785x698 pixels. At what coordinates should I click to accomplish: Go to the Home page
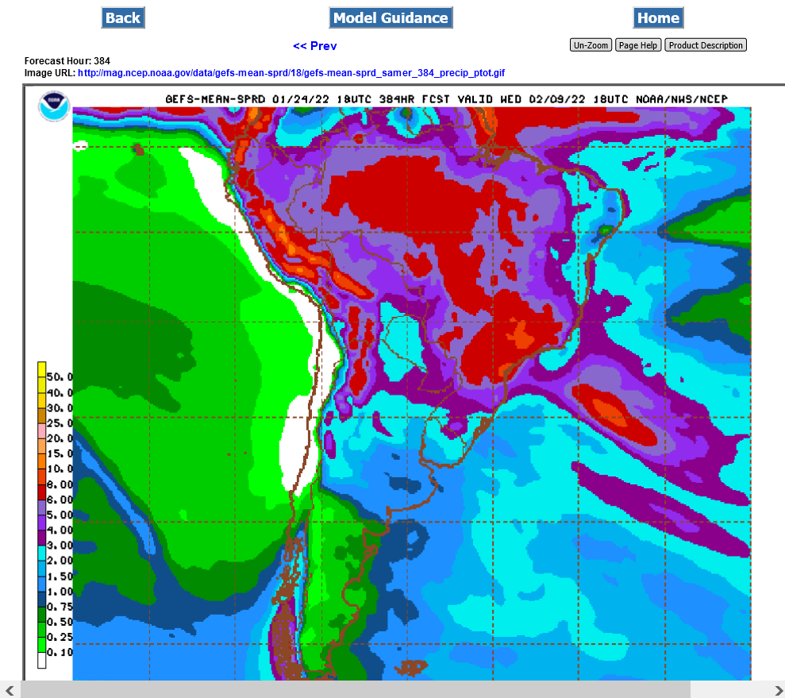click(x=658, y=18)
